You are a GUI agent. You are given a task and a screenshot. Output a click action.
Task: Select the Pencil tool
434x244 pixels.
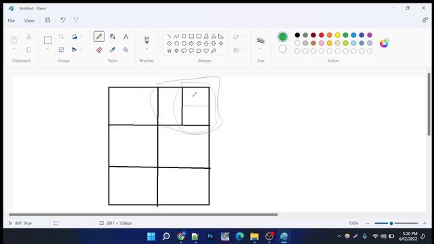[99, 37]
